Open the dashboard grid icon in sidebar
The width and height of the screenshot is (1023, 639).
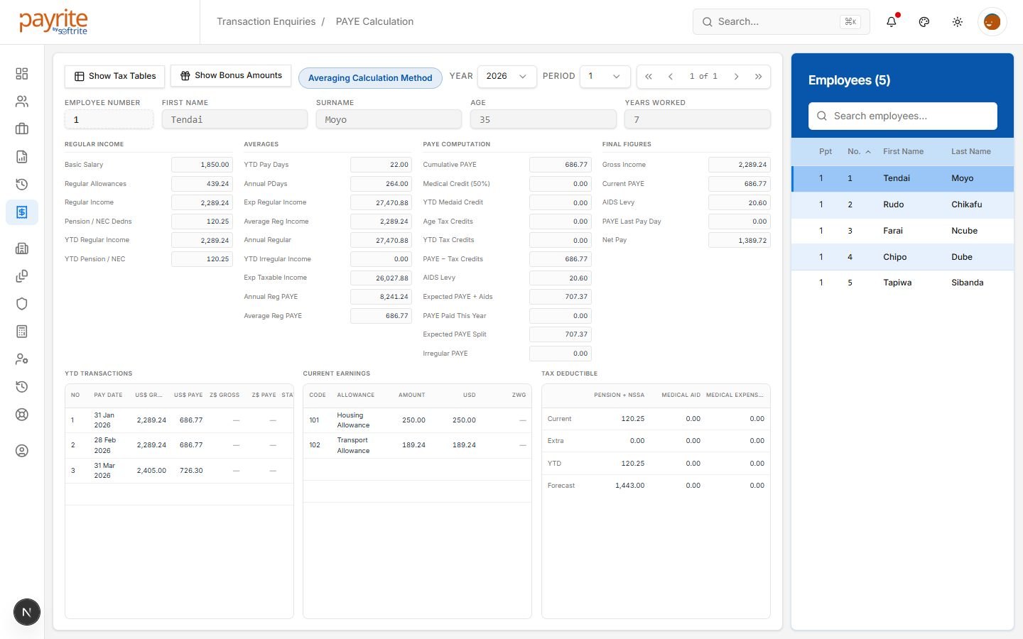click(22, 74)
